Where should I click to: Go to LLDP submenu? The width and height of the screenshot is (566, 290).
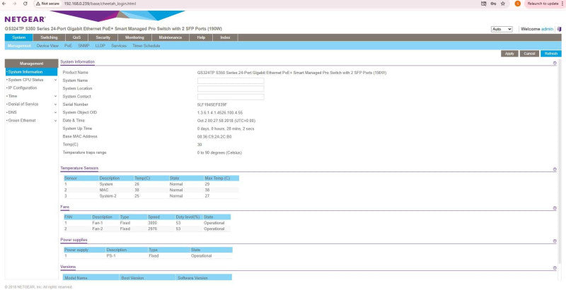tap(100, 46)
